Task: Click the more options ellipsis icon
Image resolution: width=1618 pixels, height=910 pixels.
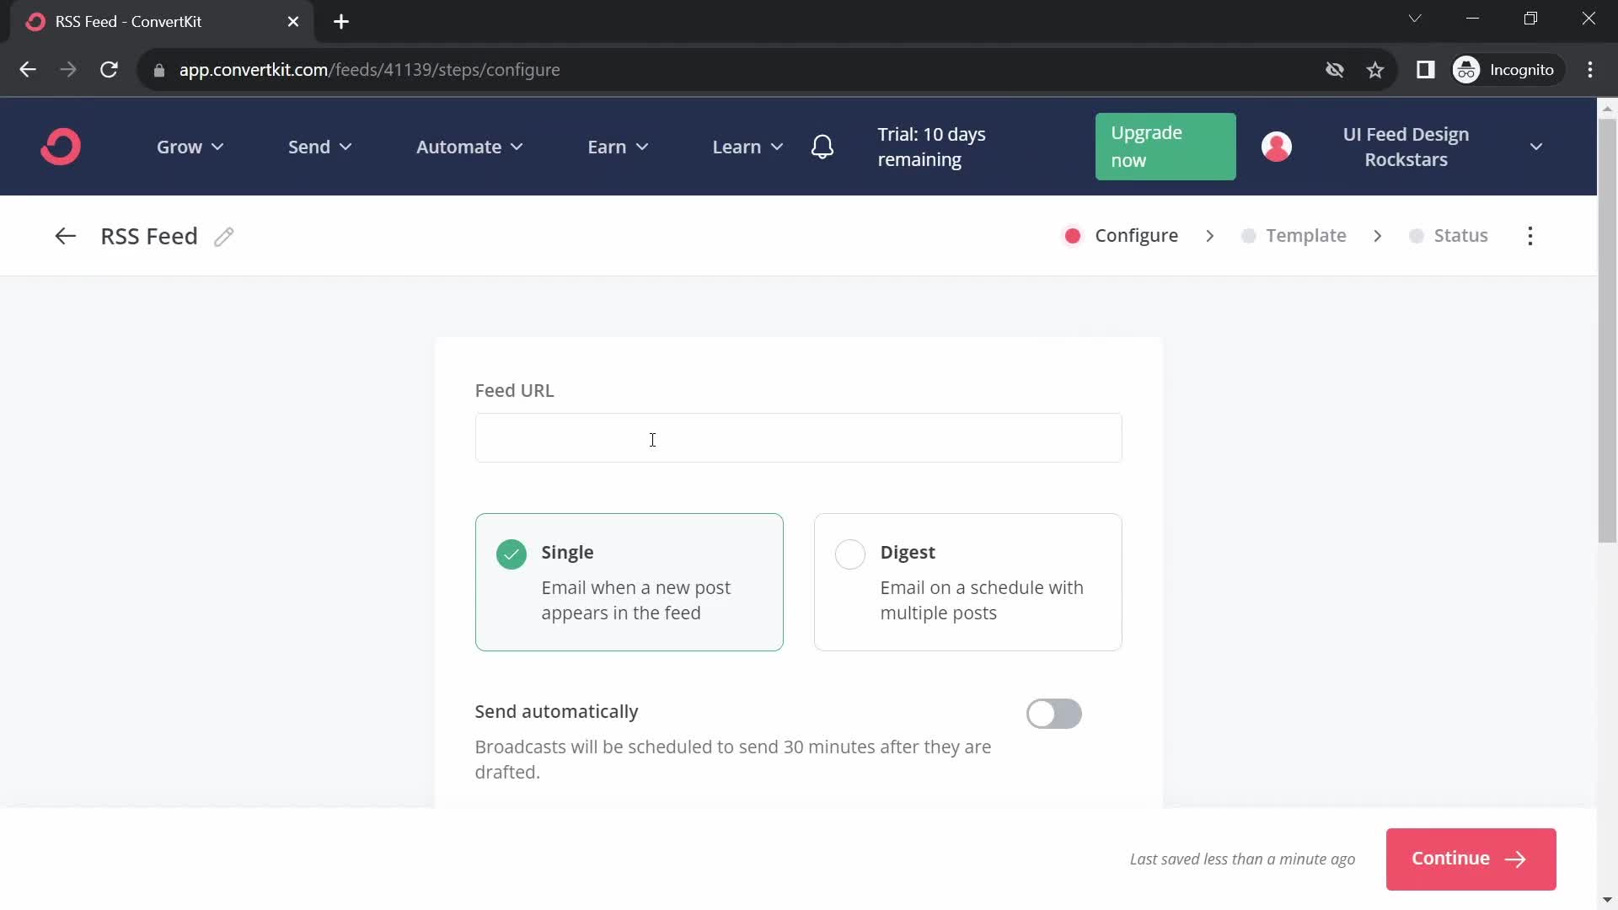Action: [x=1530, y=234]
